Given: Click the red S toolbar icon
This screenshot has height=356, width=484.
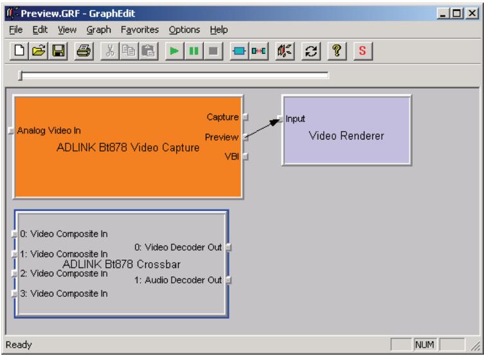Looking at the screenshot, I should click(x=363, y=51).
